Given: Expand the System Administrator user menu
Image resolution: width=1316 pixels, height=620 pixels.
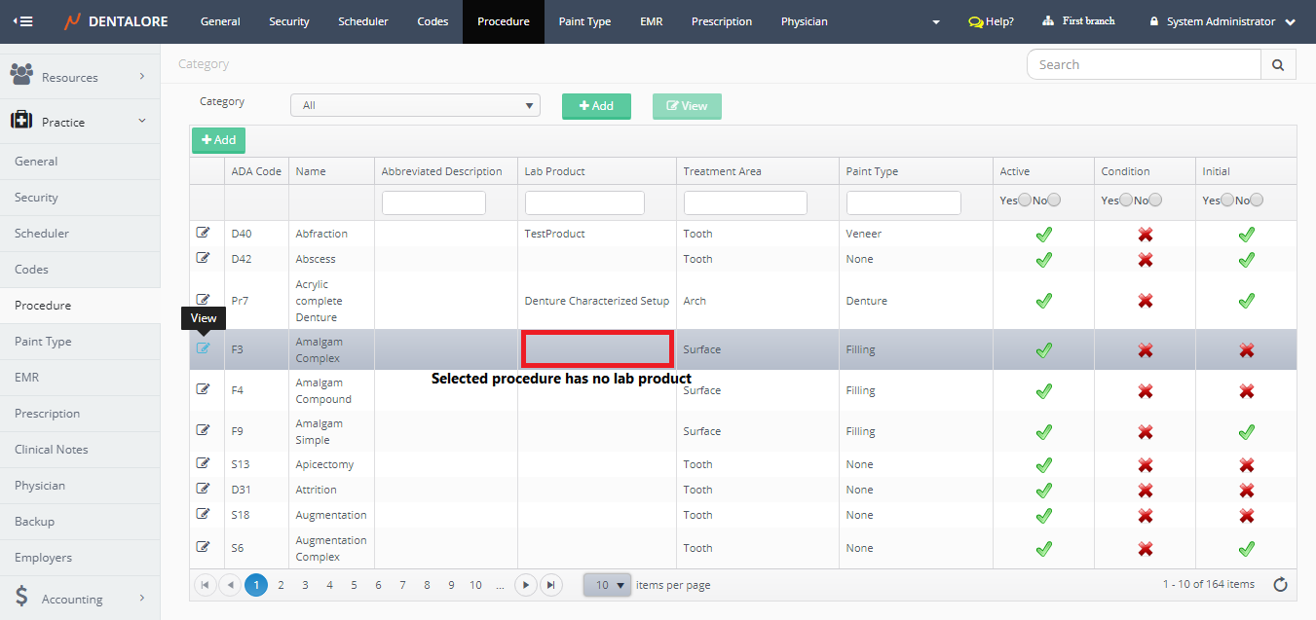Looking at the screenshot, I should (1222, 21).
